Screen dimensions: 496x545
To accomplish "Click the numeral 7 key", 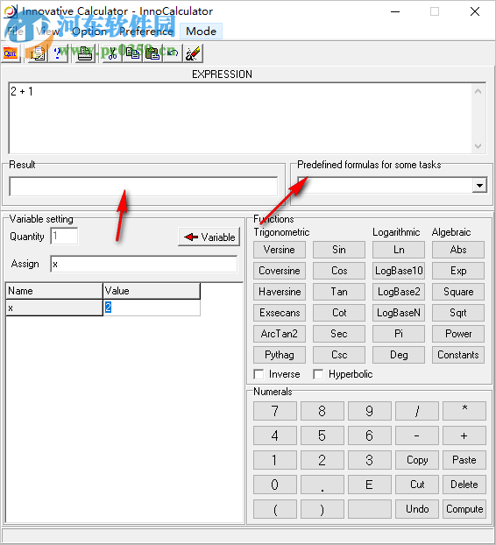I will (x=275, y=411).
